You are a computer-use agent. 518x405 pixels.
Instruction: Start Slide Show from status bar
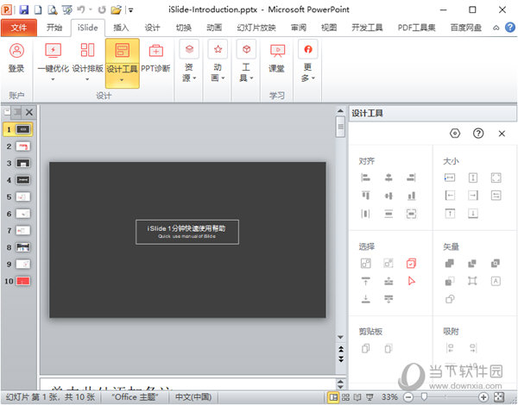click(x=370, y=396)
